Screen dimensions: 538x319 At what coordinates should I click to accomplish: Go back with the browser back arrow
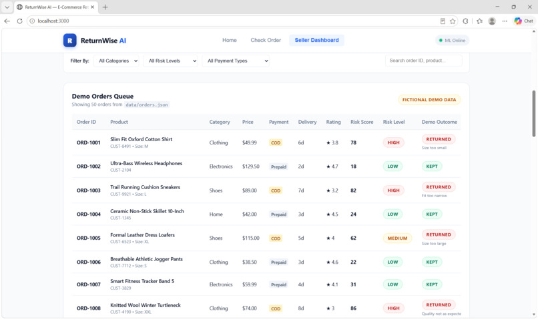(7, 21)
